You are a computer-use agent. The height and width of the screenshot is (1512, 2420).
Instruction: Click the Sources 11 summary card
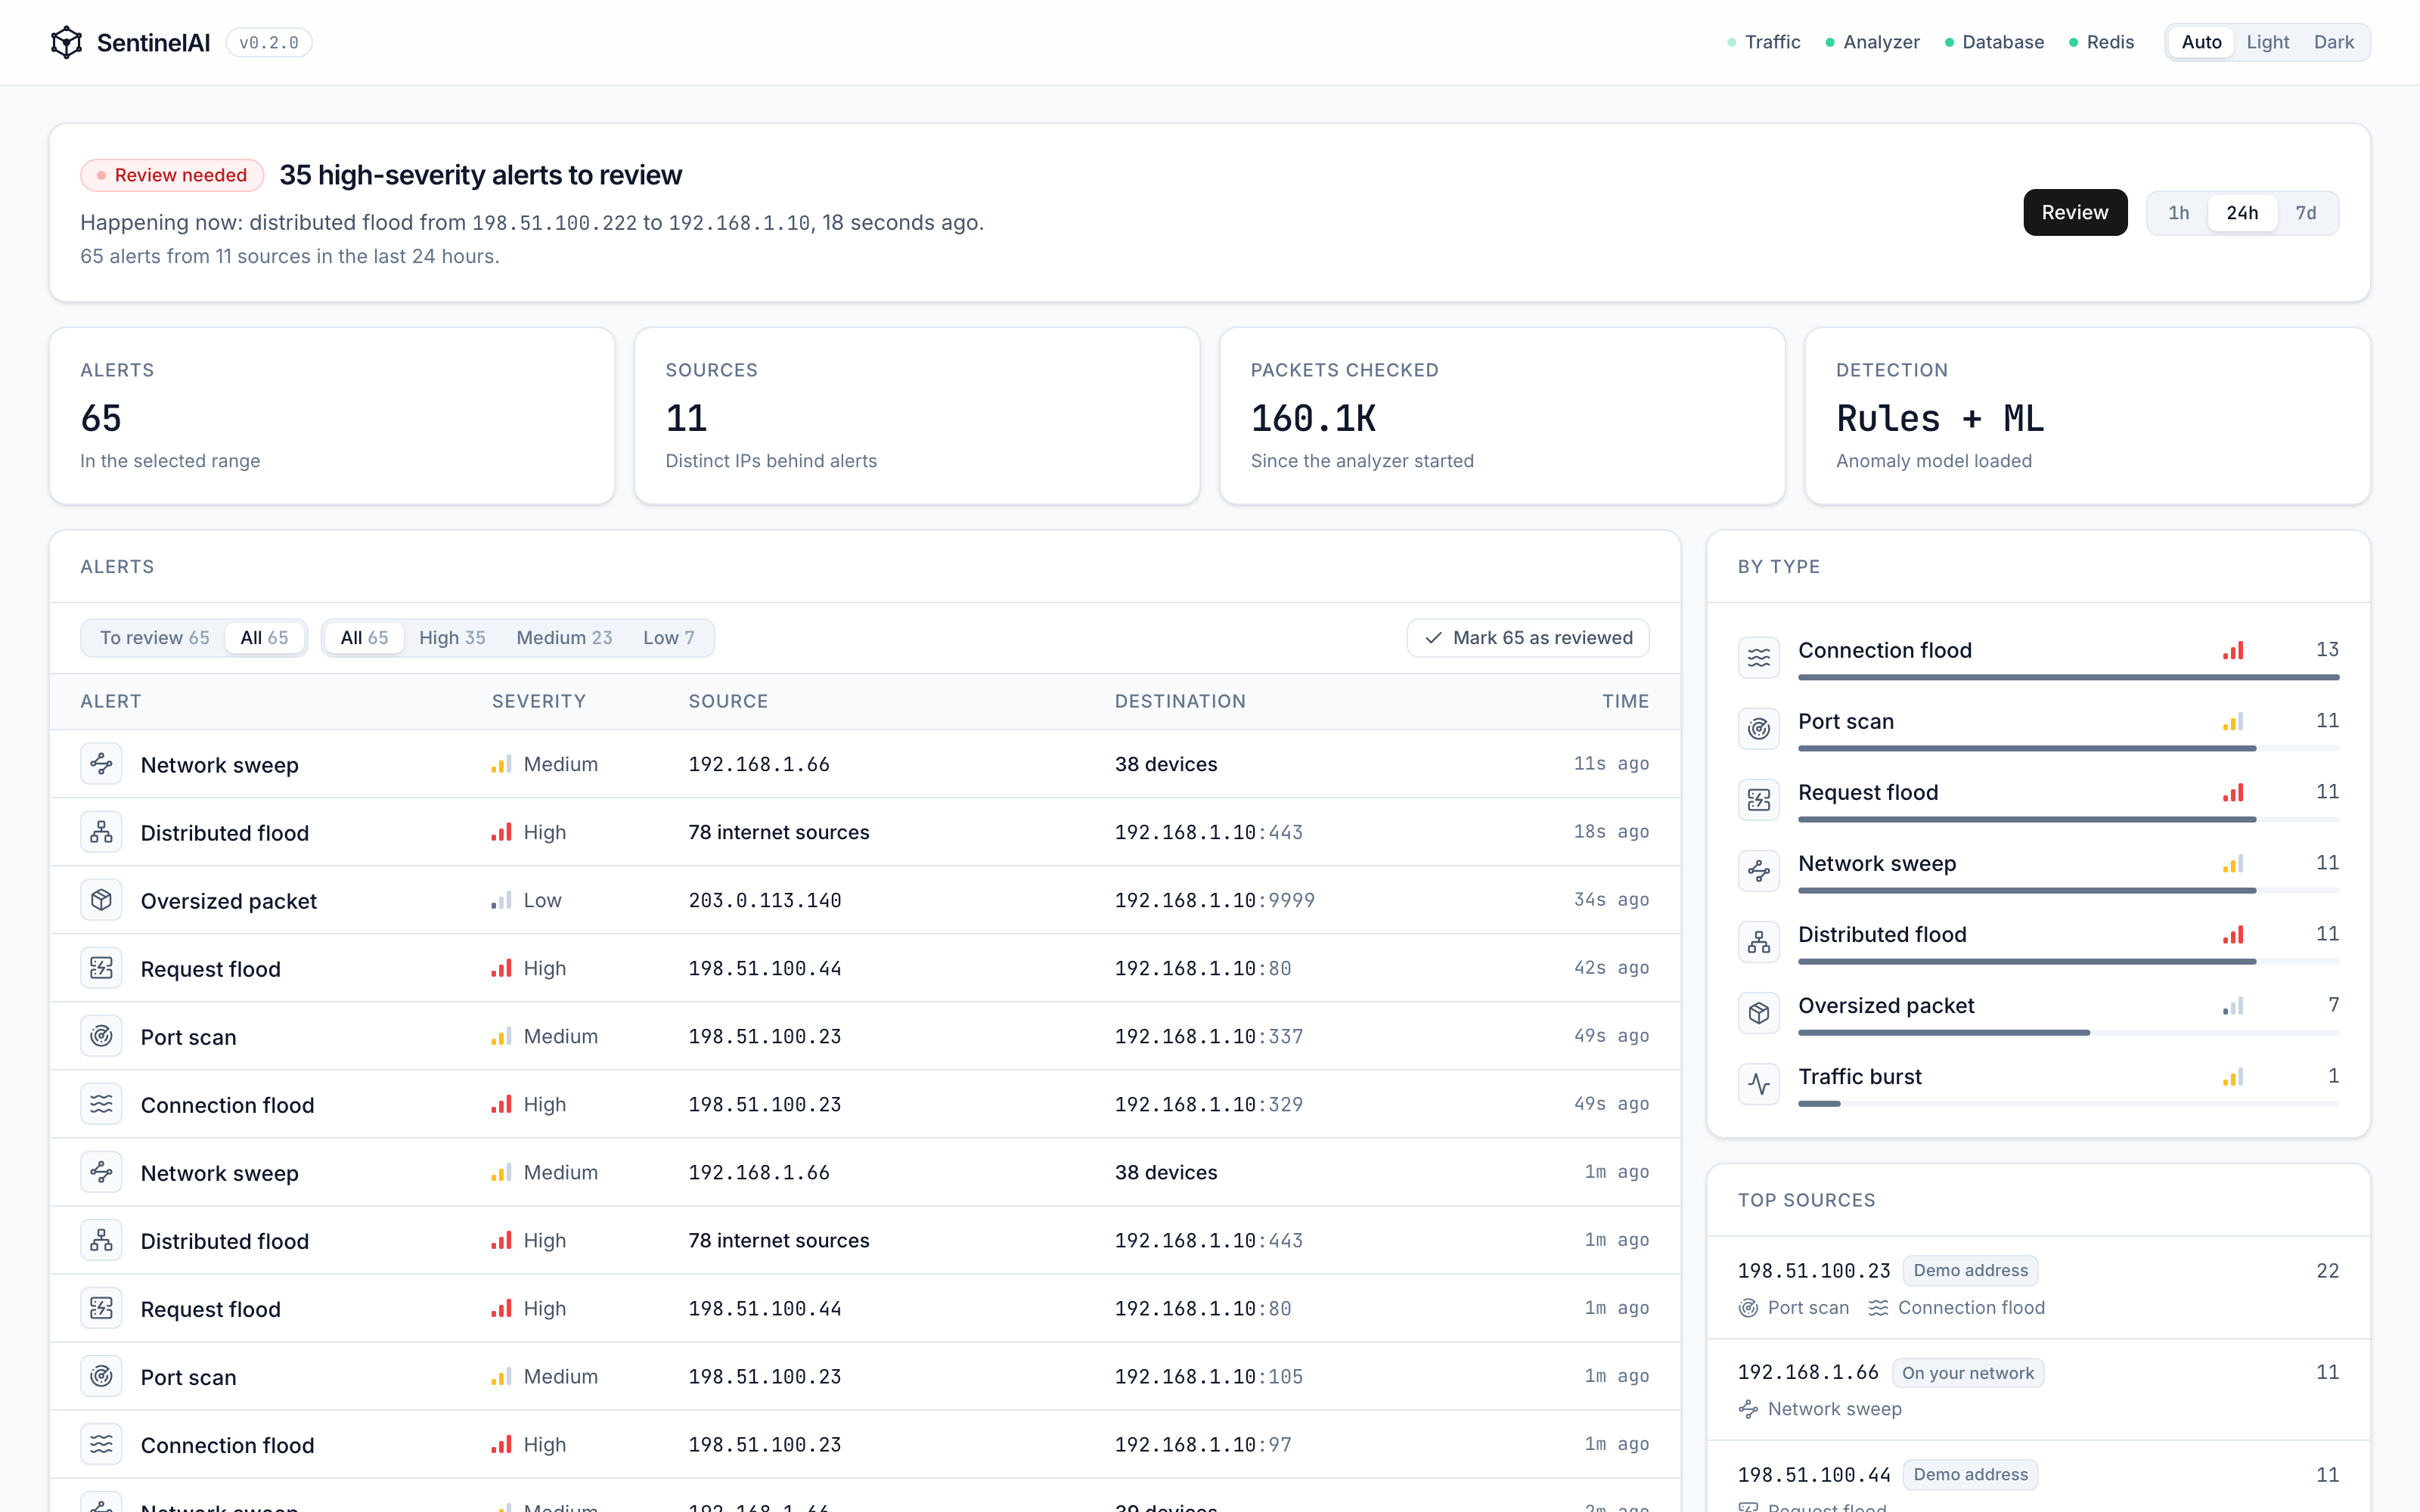[x=917, y=416]
